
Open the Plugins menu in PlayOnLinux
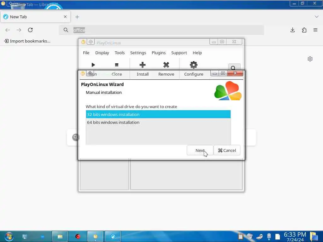click(159, 53)
